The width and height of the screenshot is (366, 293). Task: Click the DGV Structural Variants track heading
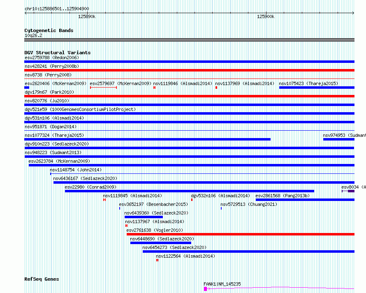pyautogui.click(x=58, y=53)
